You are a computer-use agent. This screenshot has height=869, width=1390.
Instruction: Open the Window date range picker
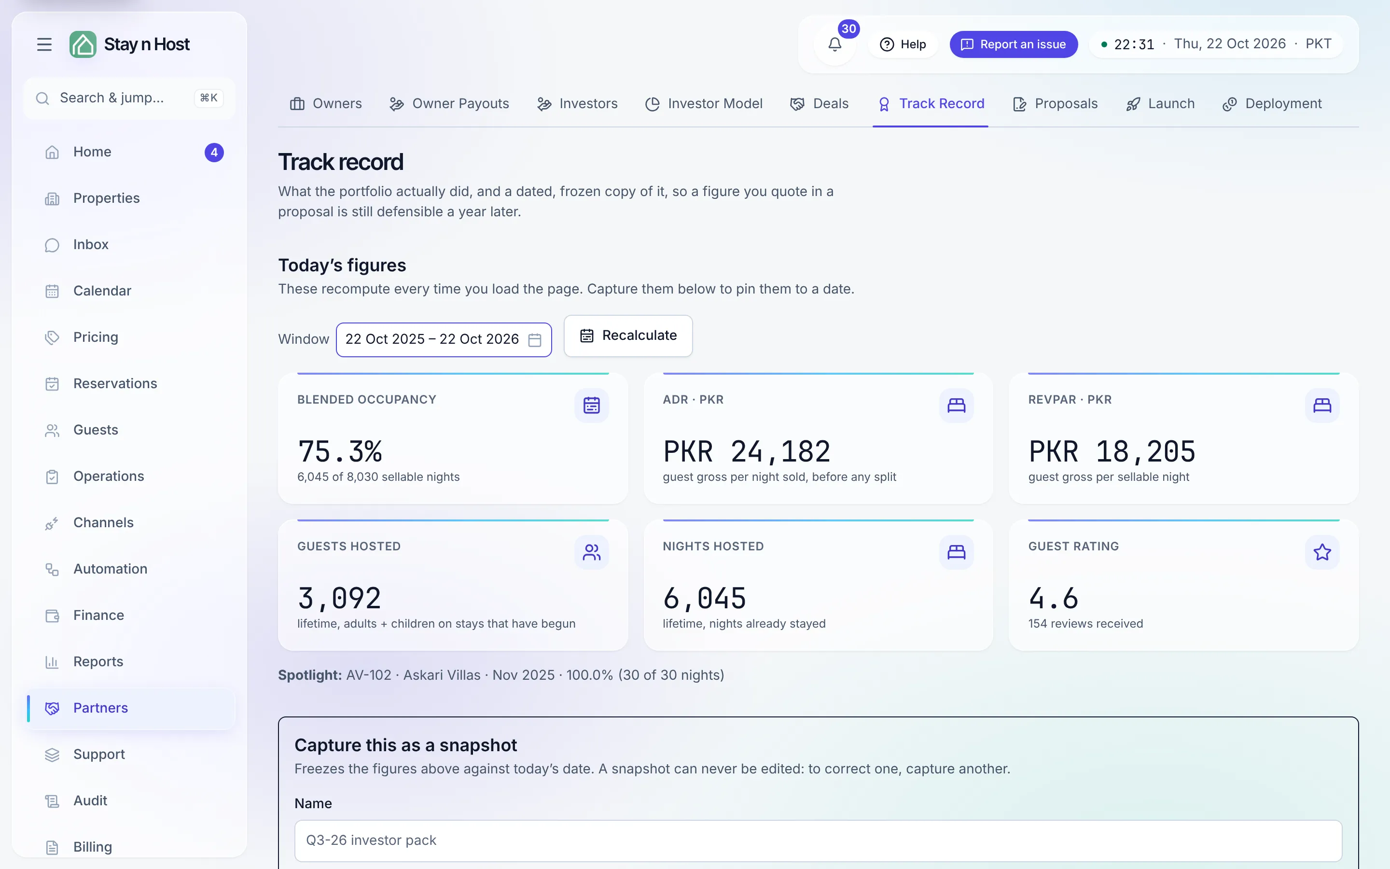point(444,340)
